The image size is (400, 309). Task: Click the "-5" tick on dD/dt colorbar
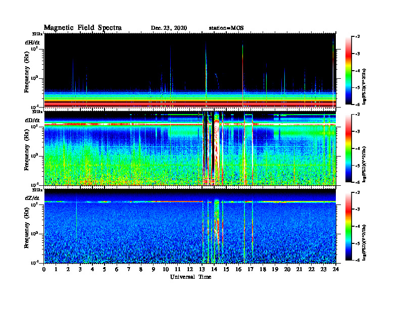coord(357,166)
